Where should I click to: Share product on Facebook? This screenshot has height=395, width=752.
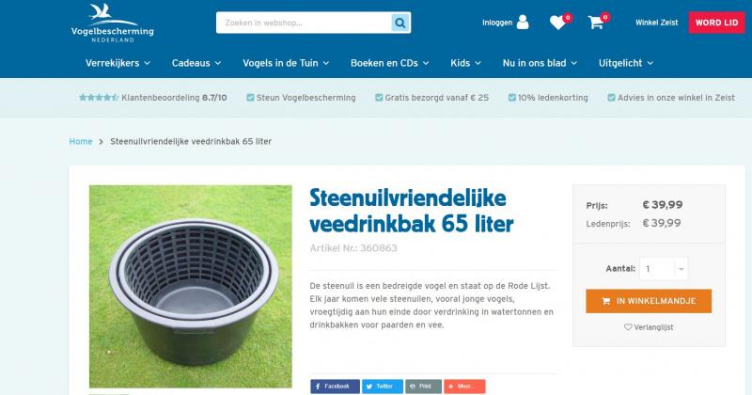(x=335, y=387)
